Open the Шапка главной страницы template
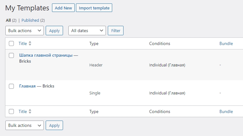Image resolution: width=243 pixels, height=136 pixels. pyautogui.click(x=46, y=55)
